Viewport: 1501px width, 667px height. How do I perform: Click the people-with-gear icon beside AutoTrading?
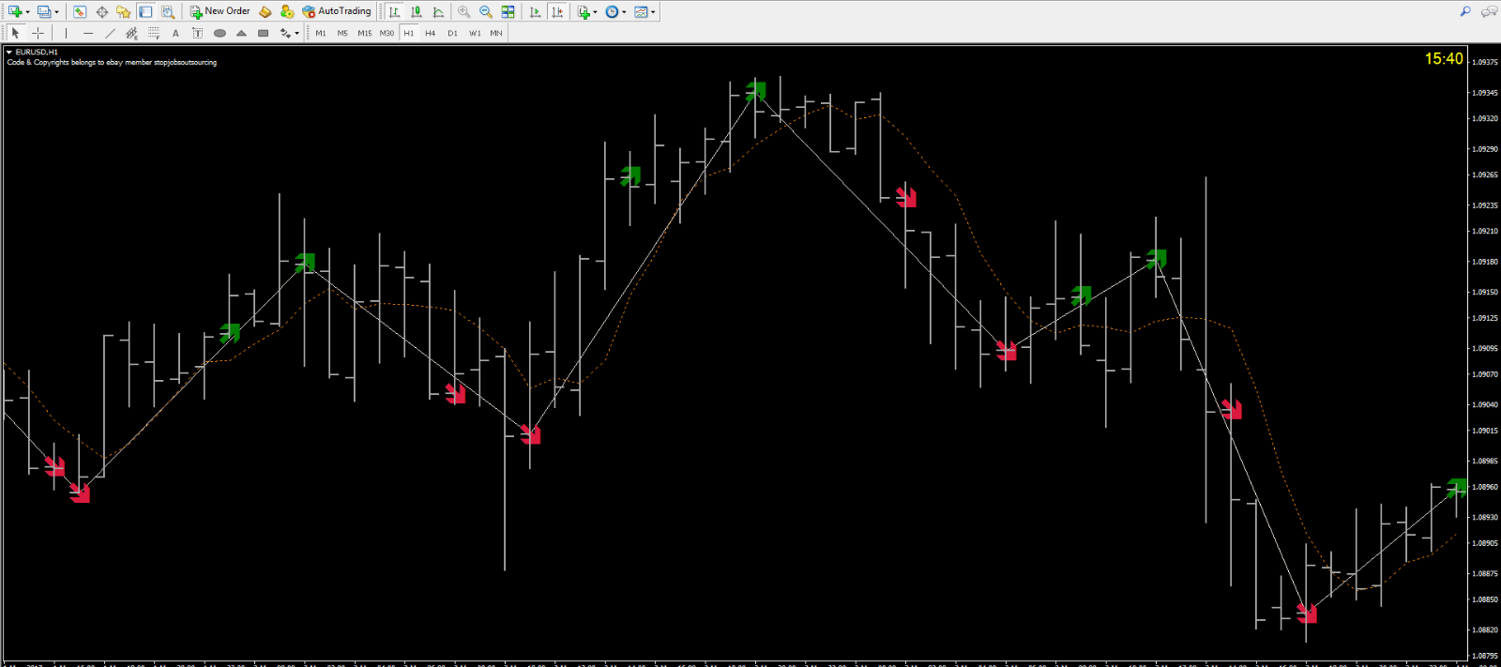click(287, 11)
